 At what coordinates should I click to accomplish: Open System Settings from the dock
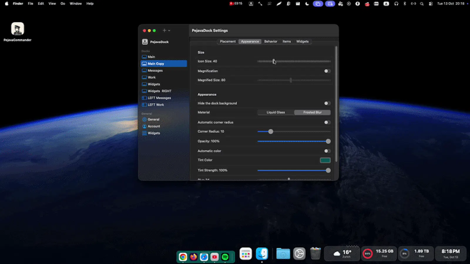coord(299,254)
